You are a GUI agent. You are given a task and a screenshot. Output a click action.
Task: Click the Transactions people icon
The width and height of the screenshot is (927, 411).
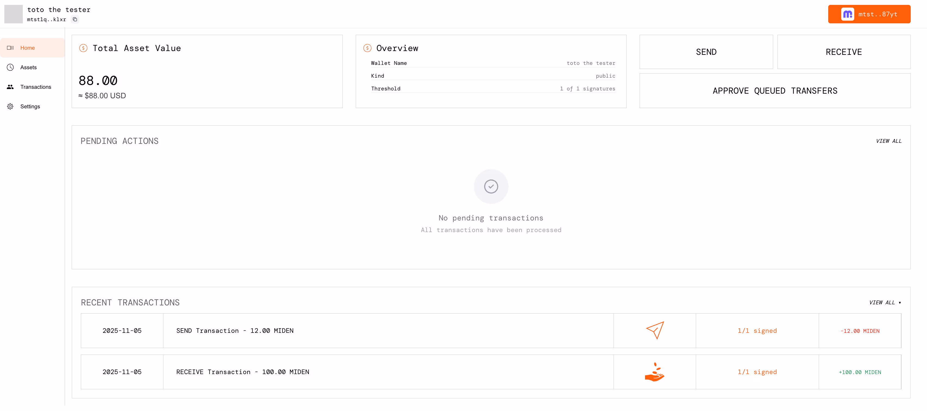pos(10,87)
